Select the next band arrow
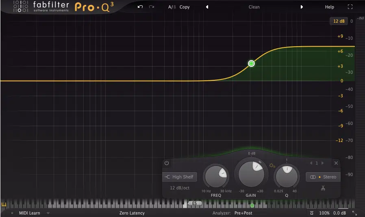Viewport: 365px width, 217px height. pos(322,163)
